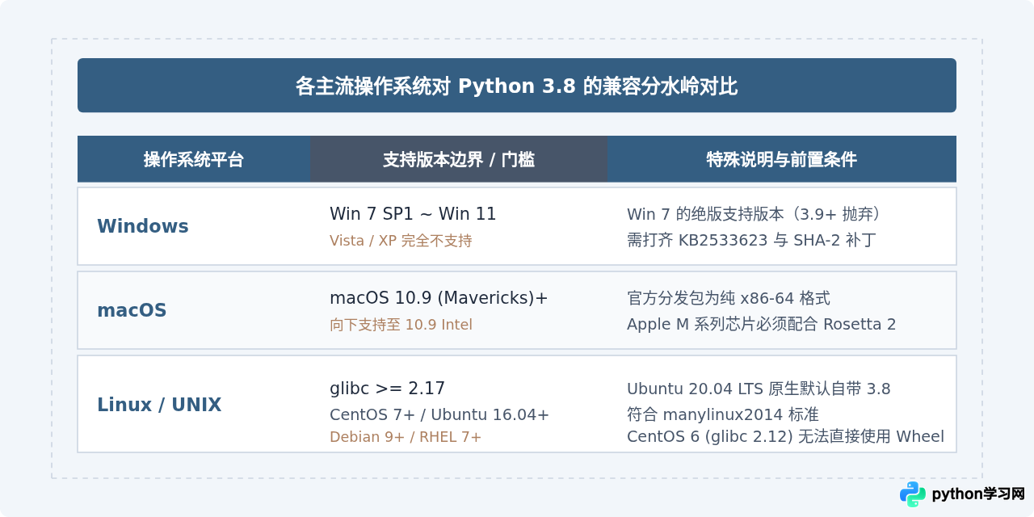Select the 操作系统平台 column header
The image size is (1034, 517).
194,159
